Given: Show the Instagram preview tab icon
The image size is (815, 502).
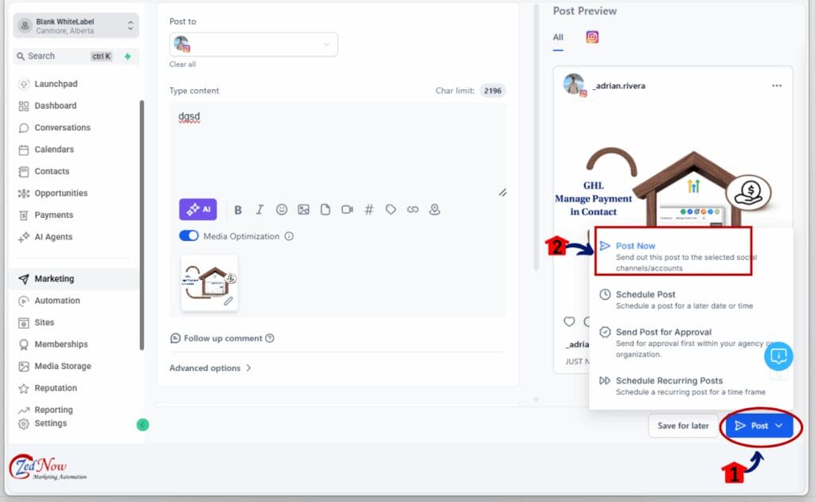Looking at the screenshot, I should click(592, 37).
